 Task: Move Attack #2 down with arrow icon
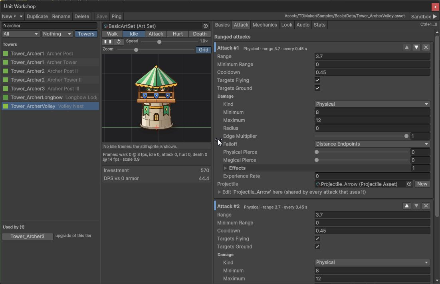pos(416,206)
